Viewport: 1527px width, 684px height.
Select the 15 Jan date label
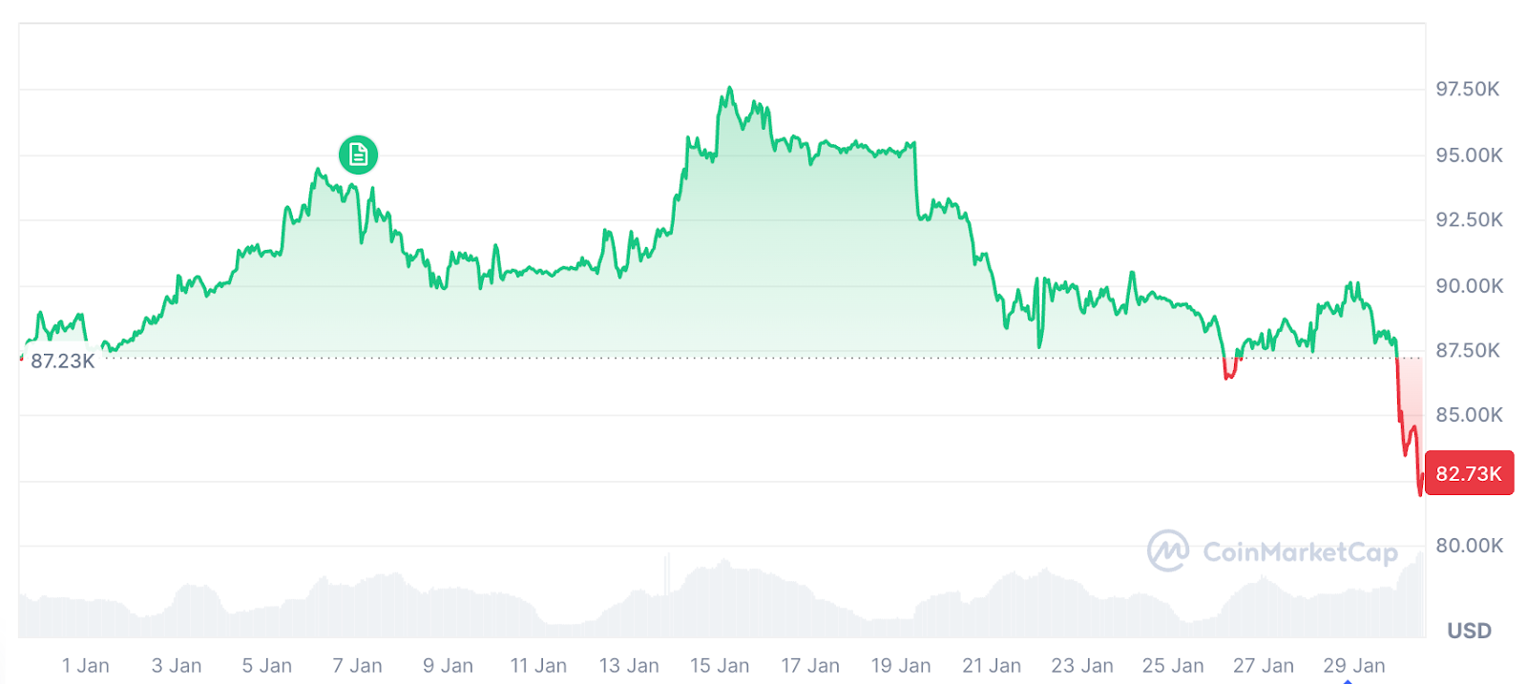pos(720,666)
